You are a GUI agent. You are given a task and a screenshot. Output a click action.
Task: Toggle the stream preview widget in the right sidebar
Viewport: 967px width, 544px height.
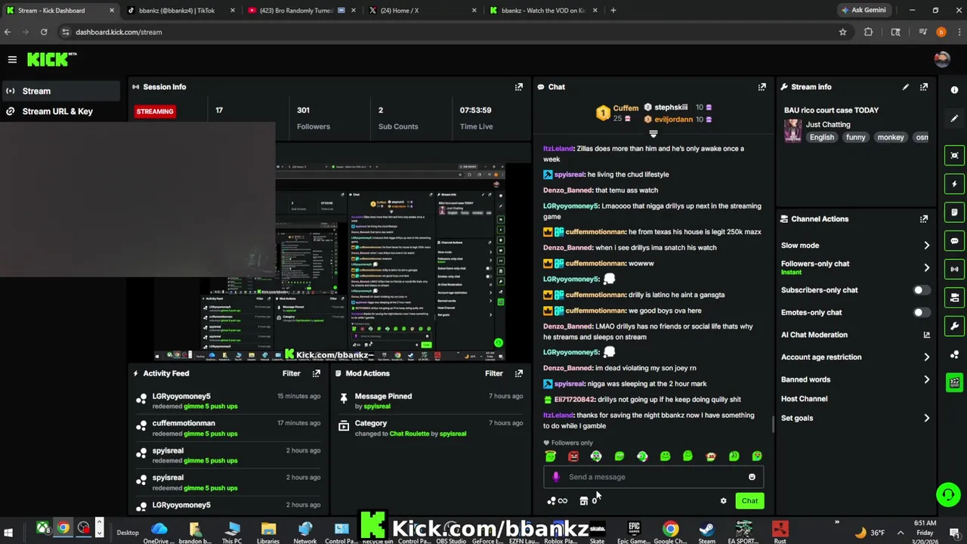point(954,156)
